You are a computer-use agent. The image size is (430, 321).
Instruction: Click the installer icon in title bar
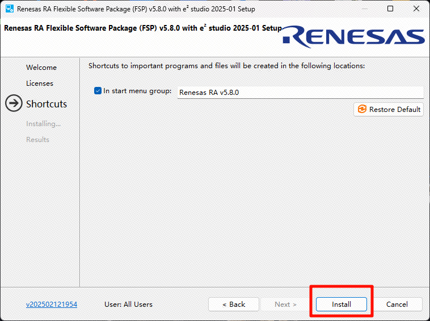coord(10,9)
